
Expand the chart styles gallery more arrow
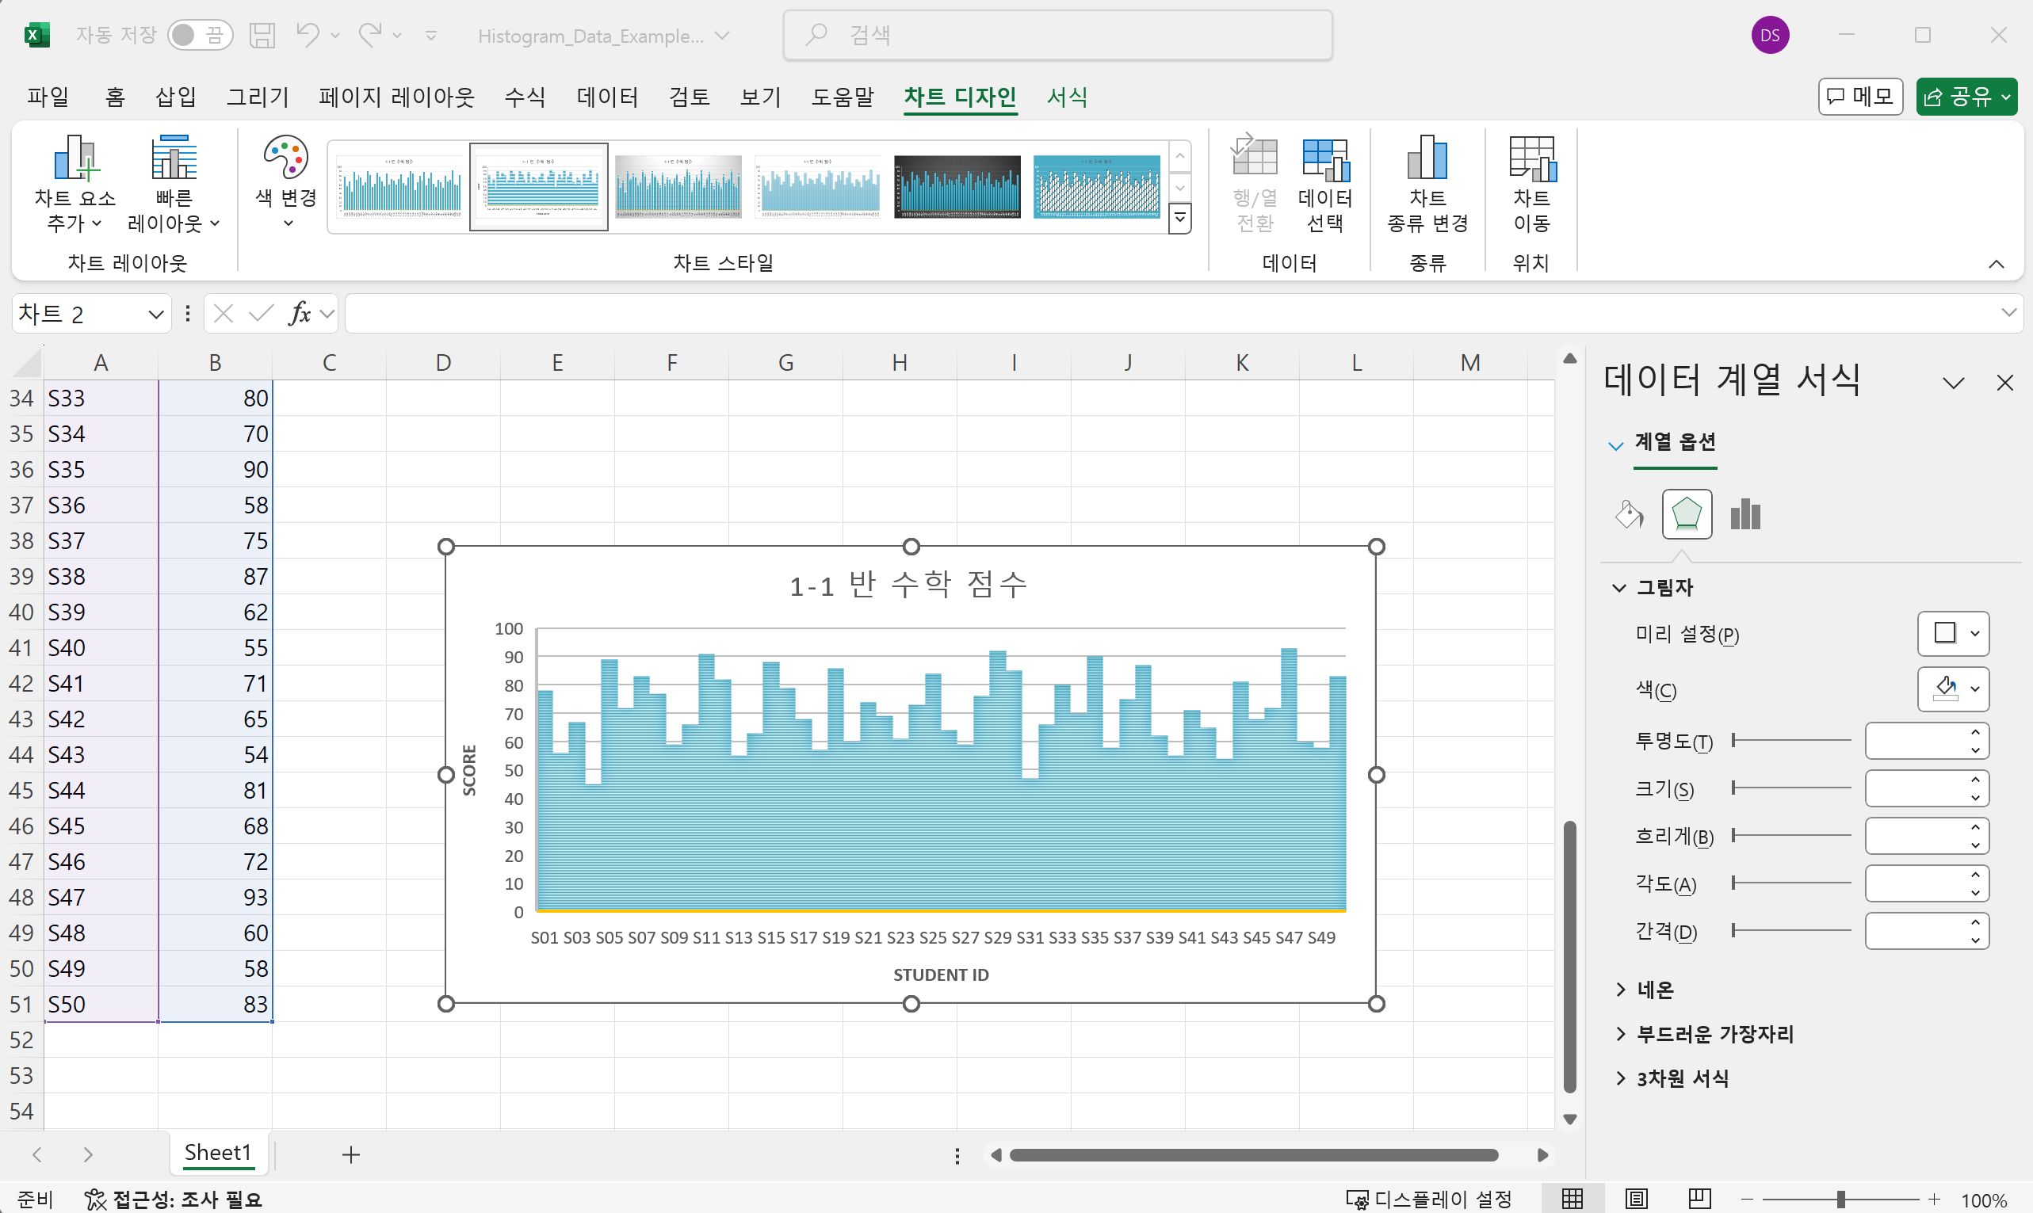click(1179, 219)
